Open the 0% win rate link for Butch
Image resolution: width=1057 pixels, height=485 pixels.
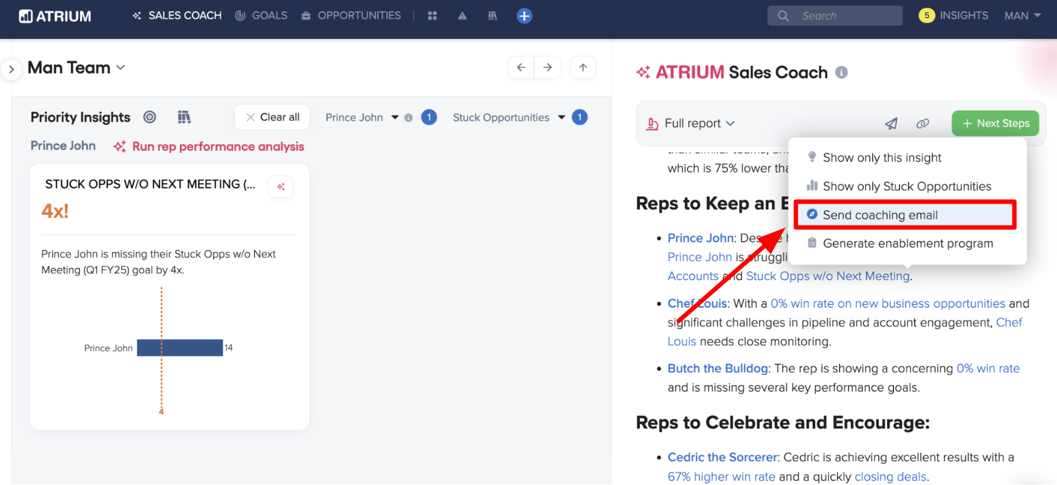coord(988,369)
